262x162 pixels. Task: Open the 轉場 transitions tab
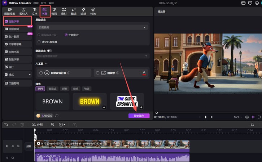74,12
